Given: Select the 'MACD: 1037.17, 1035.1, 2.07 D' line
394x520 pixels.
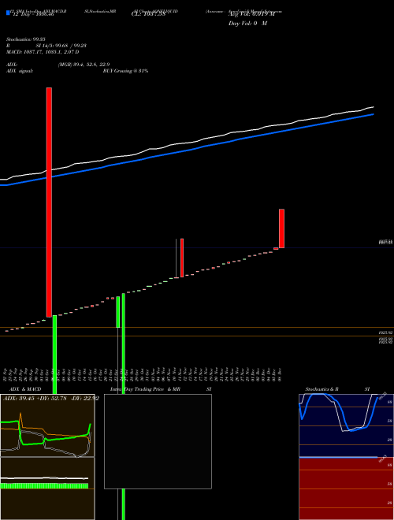Looking at the screenshot, I should [43, 52].
